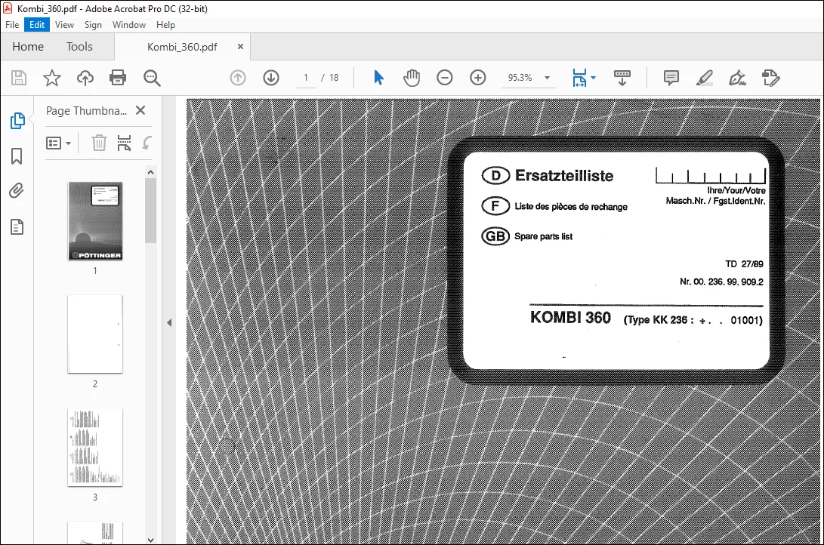Zoom out with the minus icon
824x545 pixels.
[x=445, y=78]
